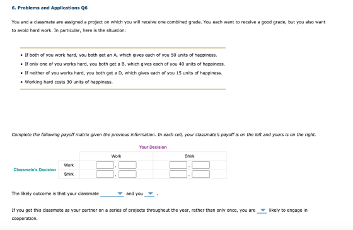Select your payoff box where classmate works, you shirk
The height and width of the screenshot is (230, 353).
click(x=201, y=165)
